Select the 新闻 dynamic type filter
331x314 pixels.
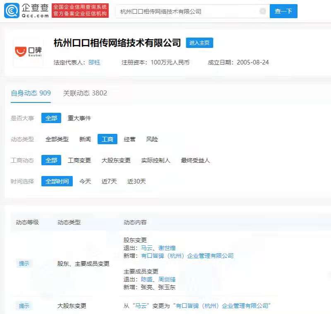(85, 139)
